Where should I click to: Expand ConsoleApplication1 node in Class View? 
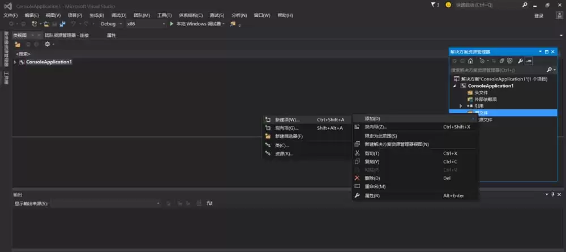pyautogui.click(x=15, y=62)
